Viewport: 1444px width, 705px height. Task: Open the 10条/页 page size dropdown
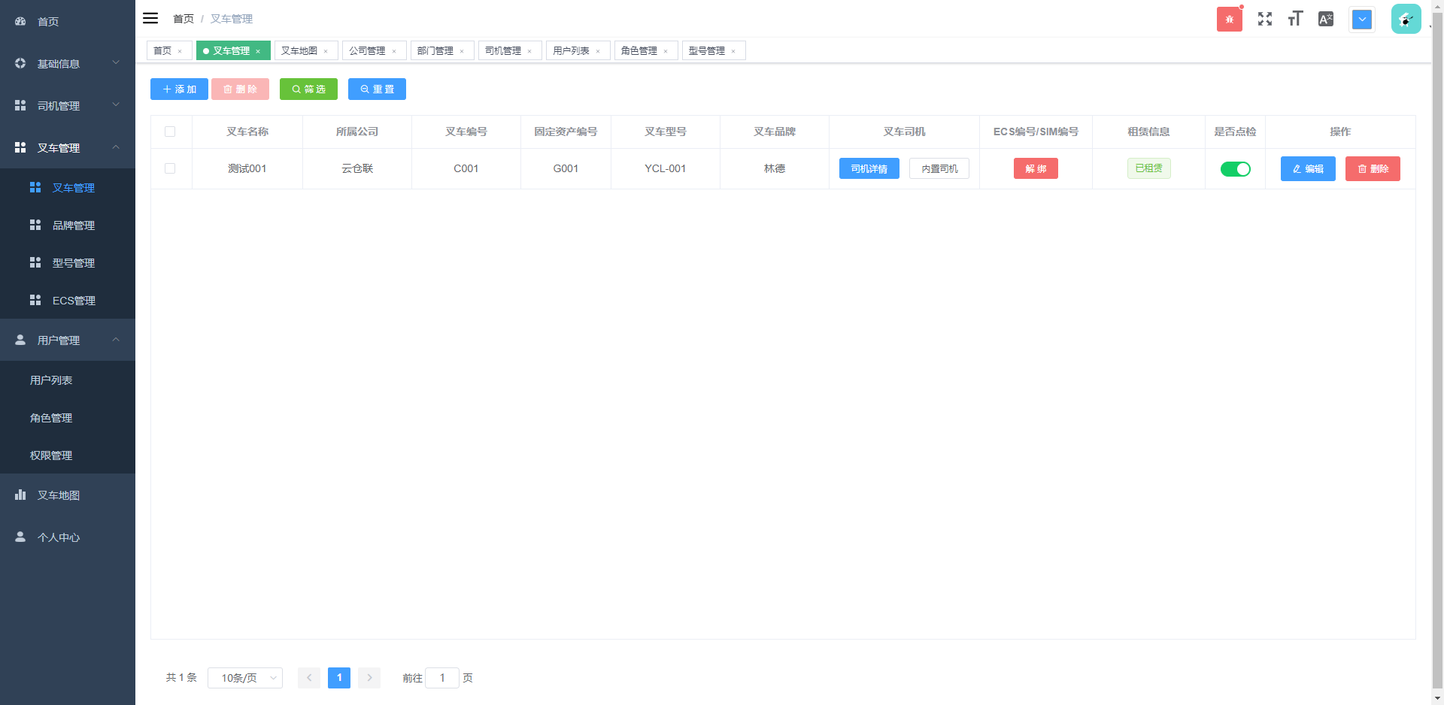(x=245, y=678)
